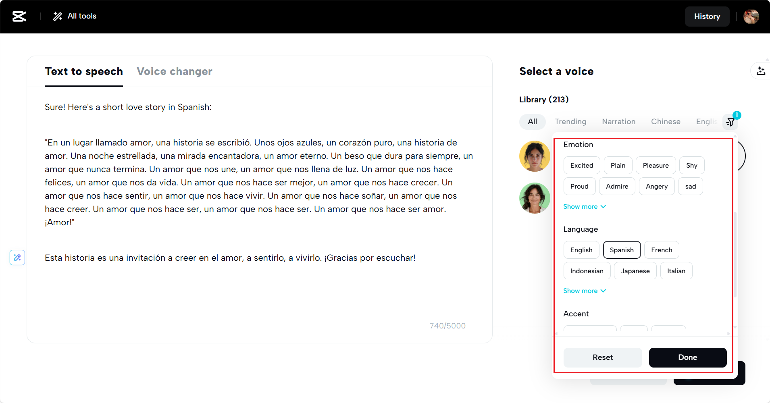The width and height of the screenshot is (770, 403).
Task: Toggle the Admire emotion filter
Action: tap(617, 186)
